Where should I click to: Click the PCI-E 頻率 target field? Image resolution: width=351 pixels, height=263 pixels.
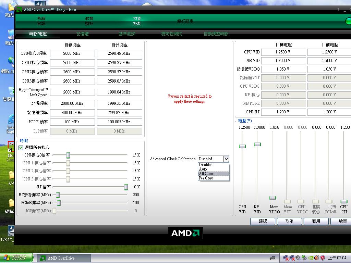coord(72,122)
